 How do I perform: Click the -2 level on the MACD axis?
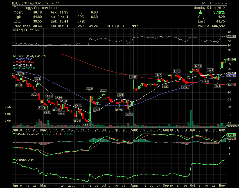point(229,155)
